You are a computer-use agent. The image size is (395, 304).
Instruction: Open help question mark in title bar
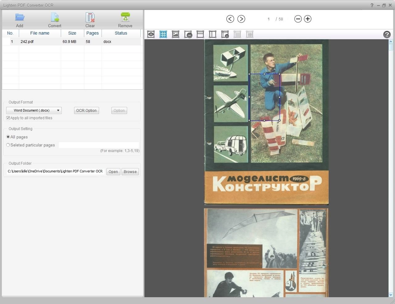pos(372,5)
